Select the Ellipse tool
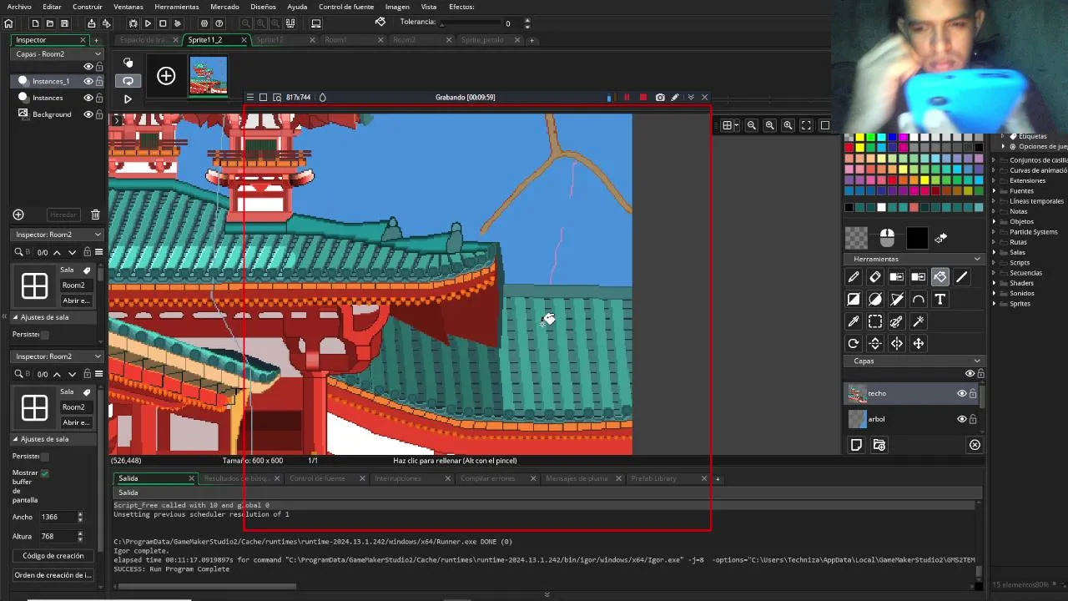Viewport: 1068px width, 601px height. pos(875,299)
